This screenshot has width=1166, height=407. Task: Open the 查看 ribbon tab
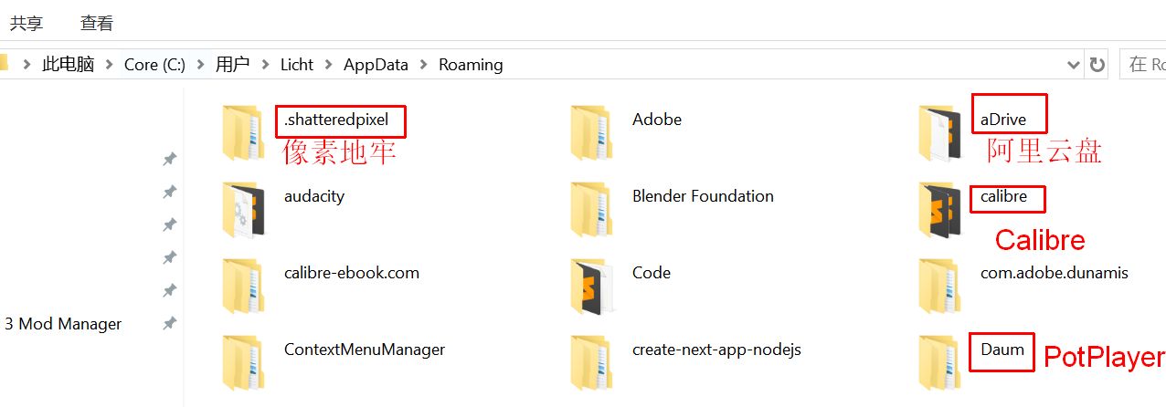(x=97, y=23)
